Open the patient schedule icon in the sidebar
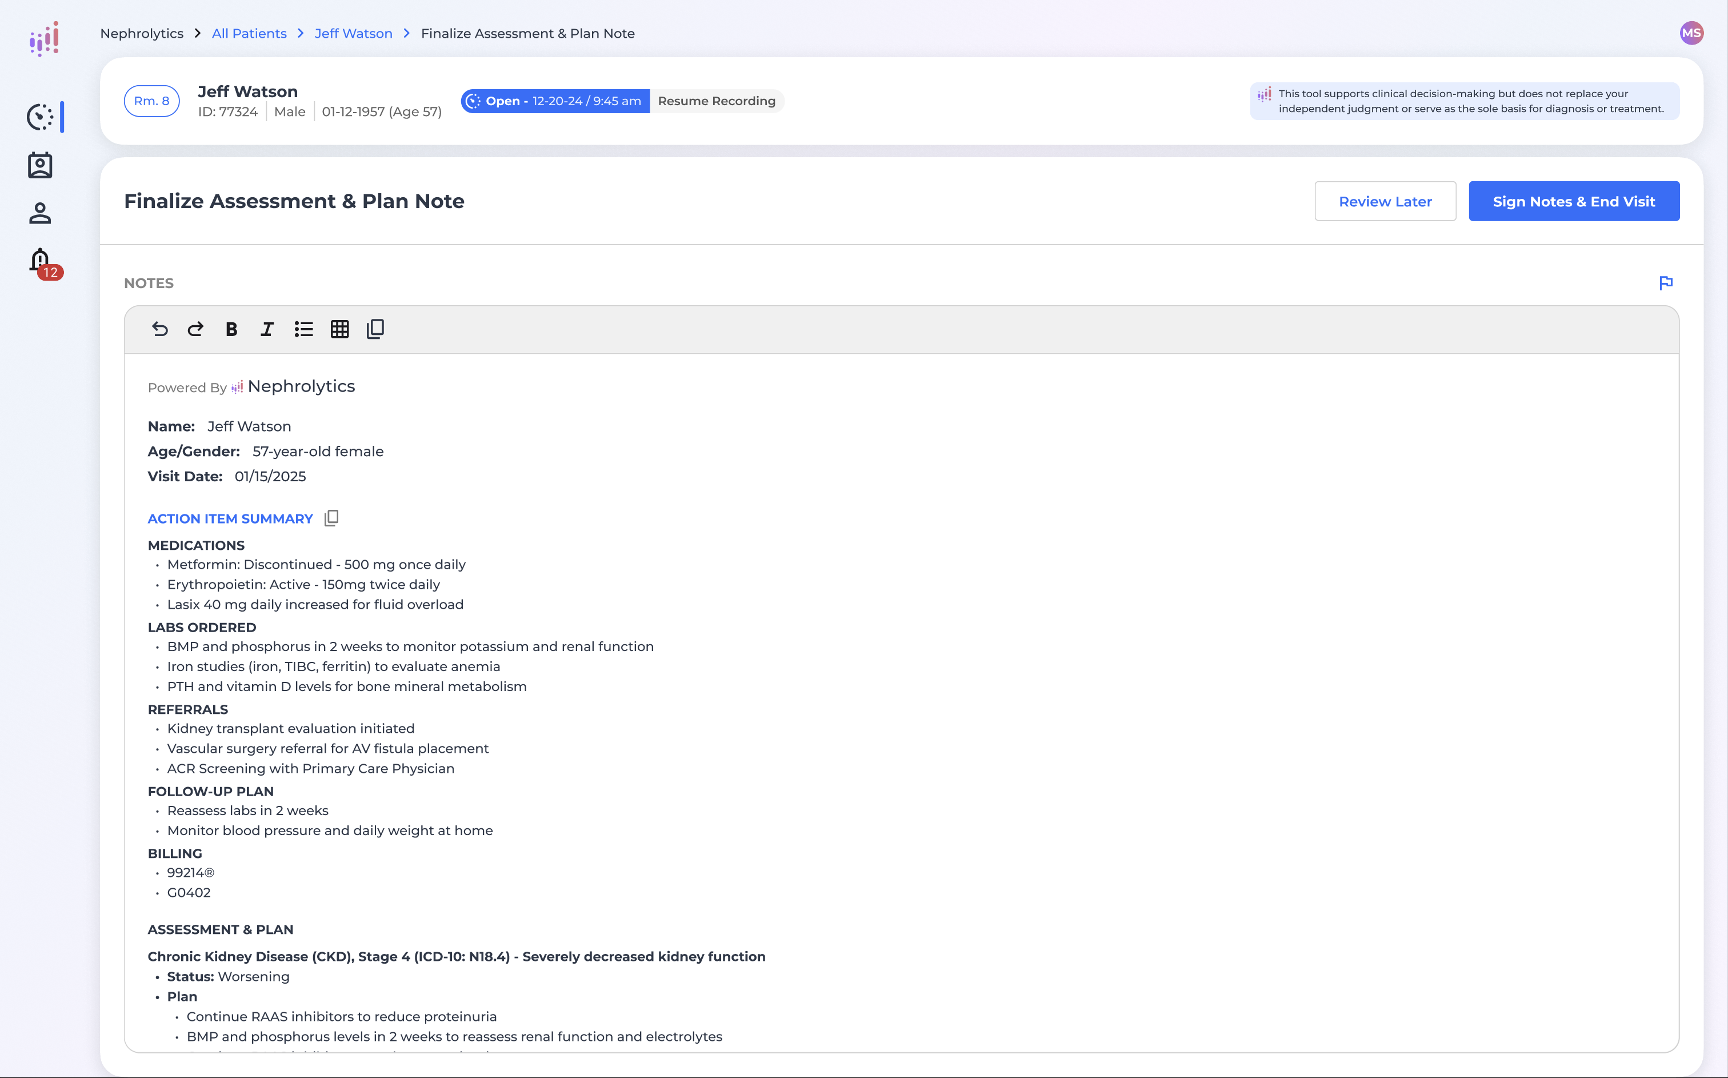This screenshot has width=1728, height=1078. tap(40, 165)
